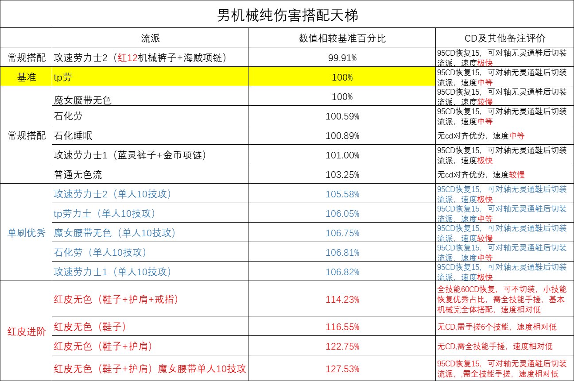
Task: Click the red 红皮进阶 category cell
Action: (26, 332)
